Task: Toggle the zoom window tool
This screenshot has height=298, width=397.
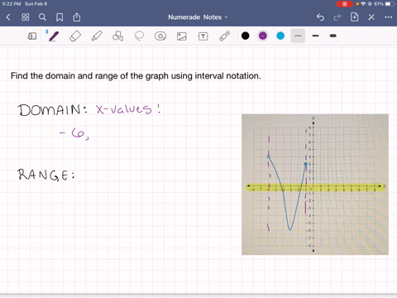Action: point(32,36)
